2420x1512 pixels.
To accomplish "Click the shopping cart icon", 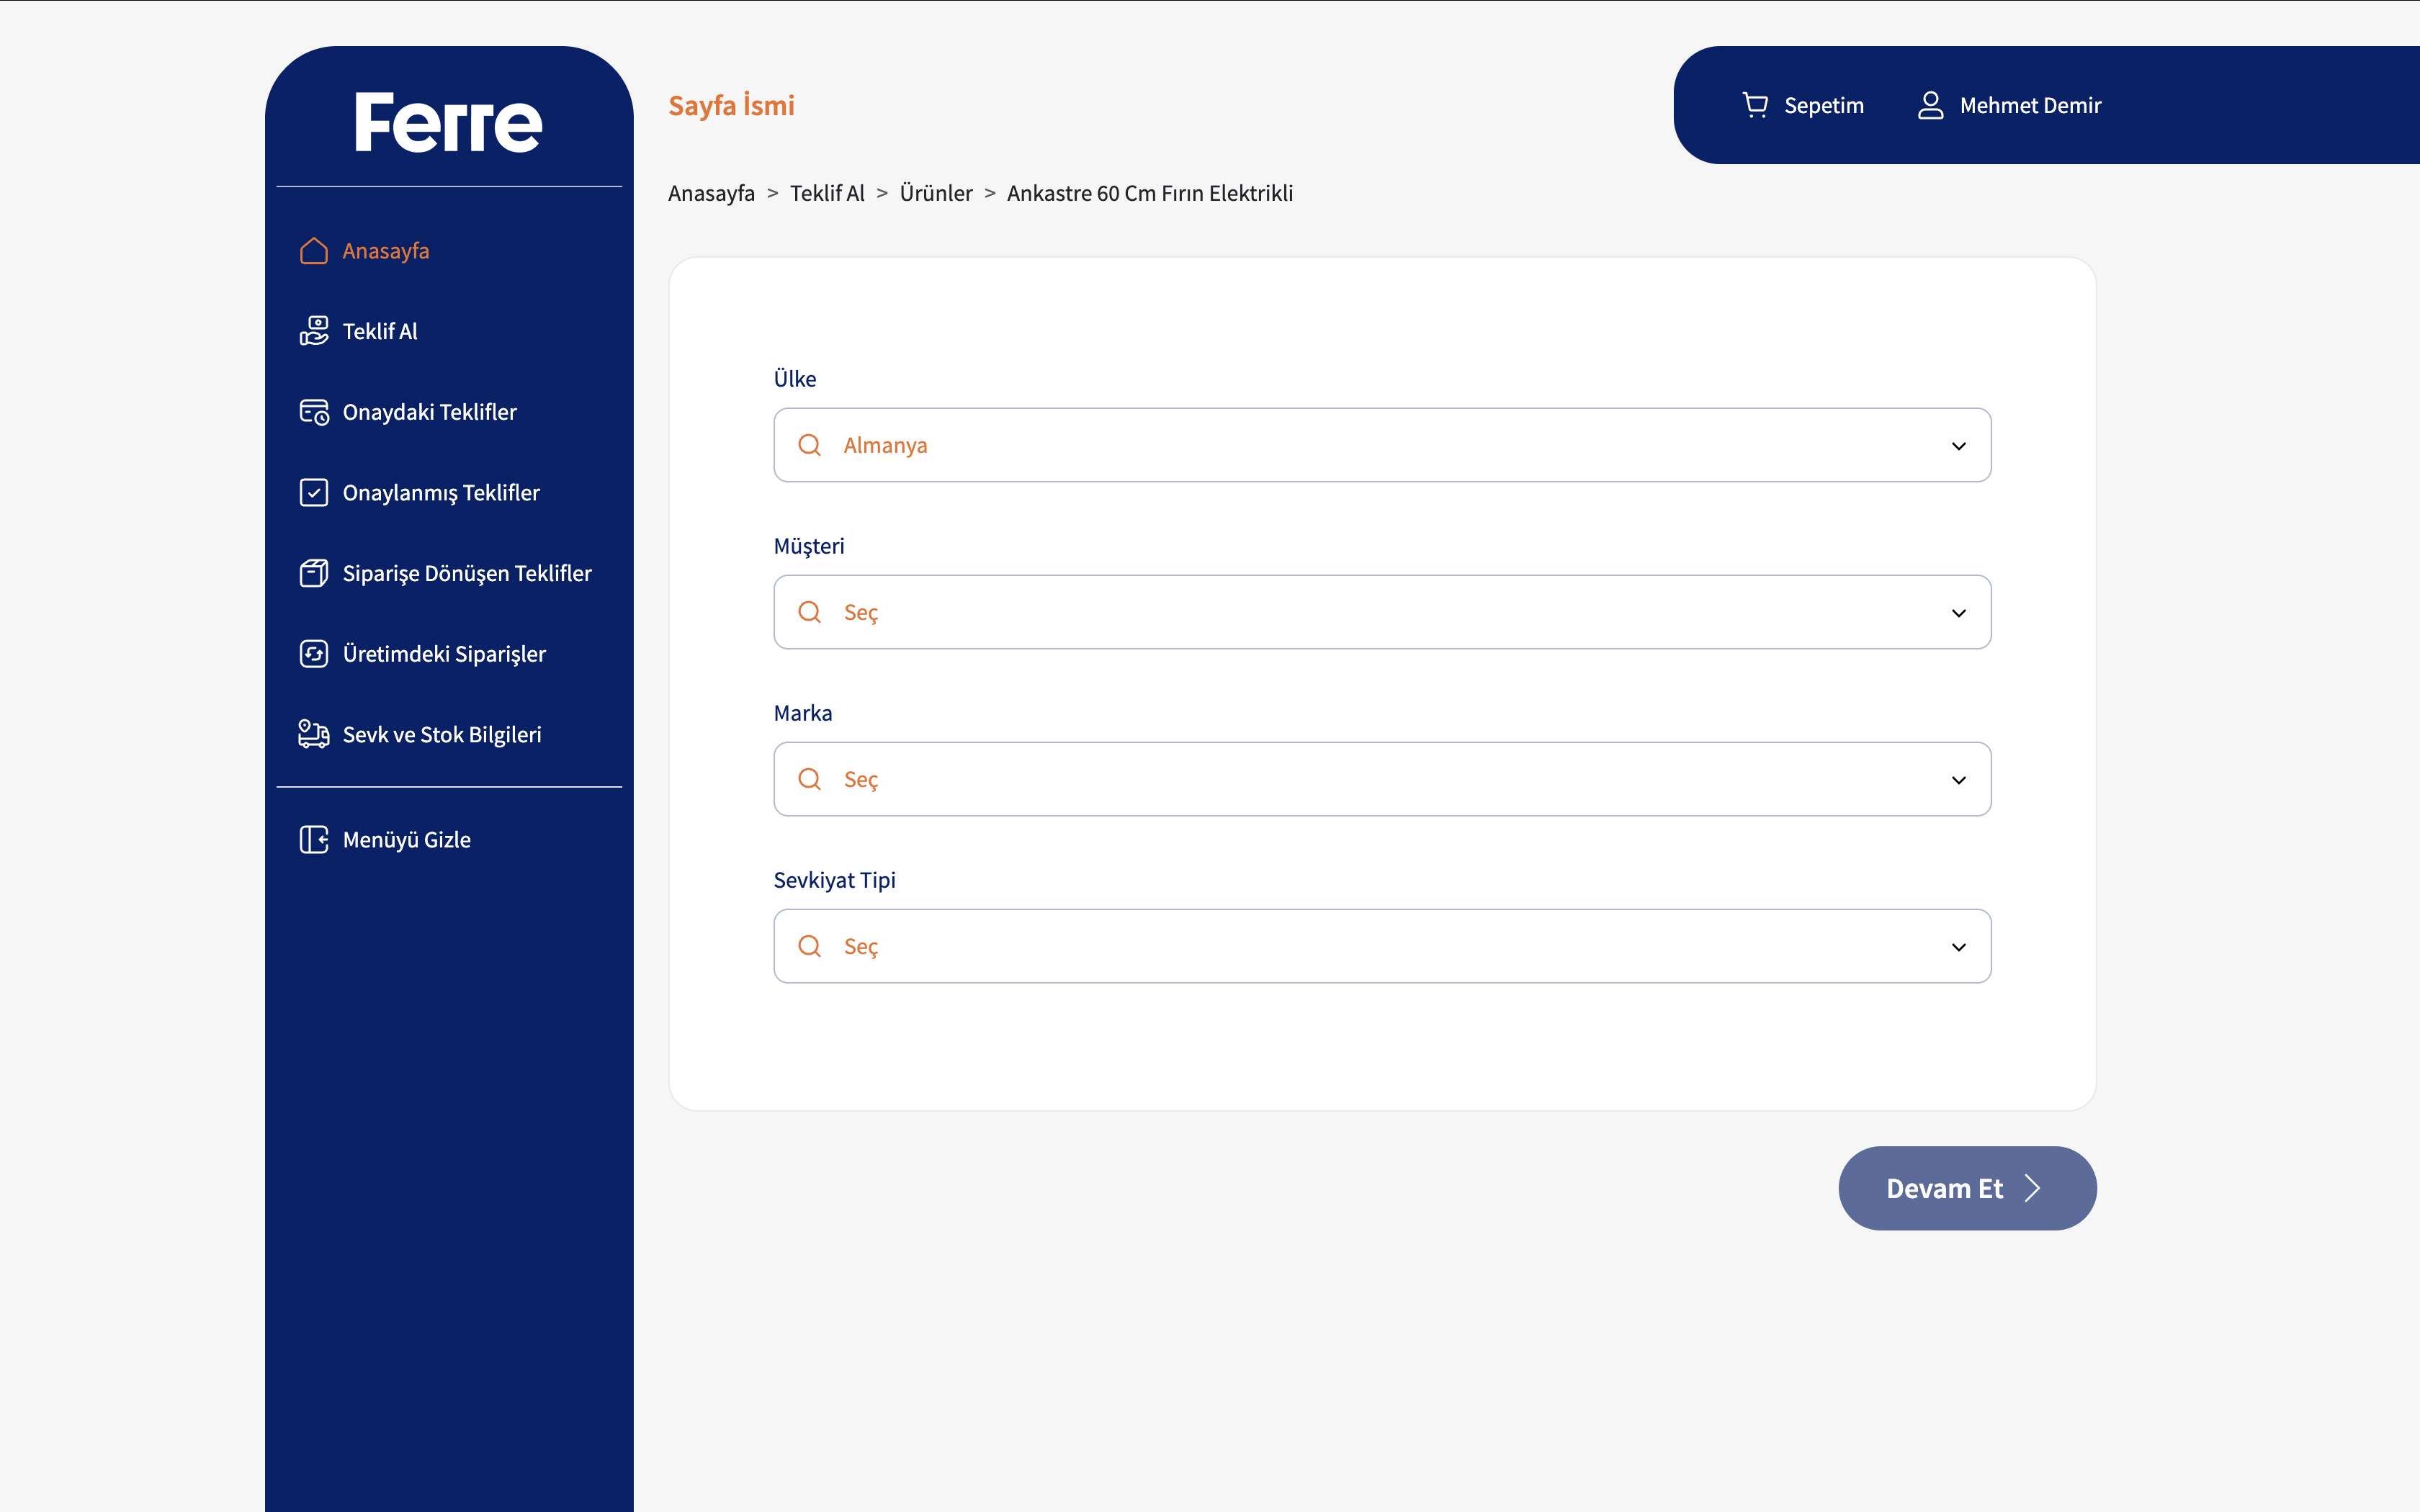I will coord(1755,105).
